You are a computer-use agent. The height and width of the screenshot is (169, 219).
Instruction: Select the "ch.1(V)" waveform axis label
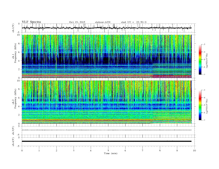(x=13, y=28)
